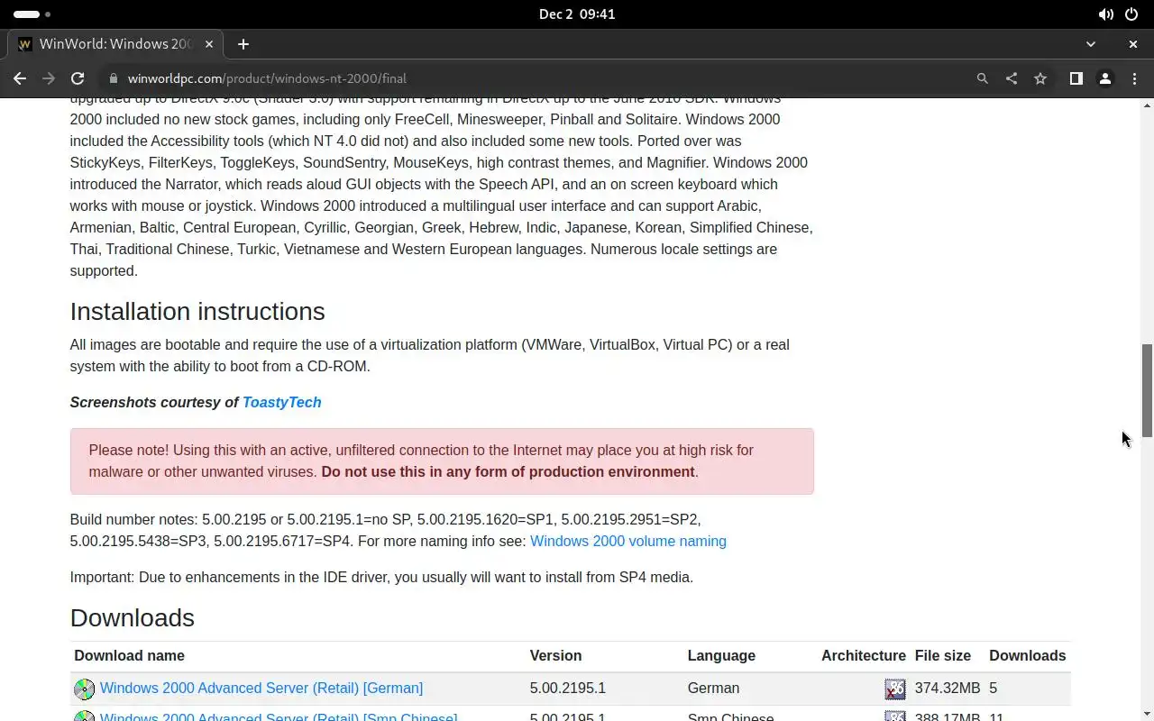Follow the ToastyTech link
This screenshot has height=721, width=1154.
(282, 402)
